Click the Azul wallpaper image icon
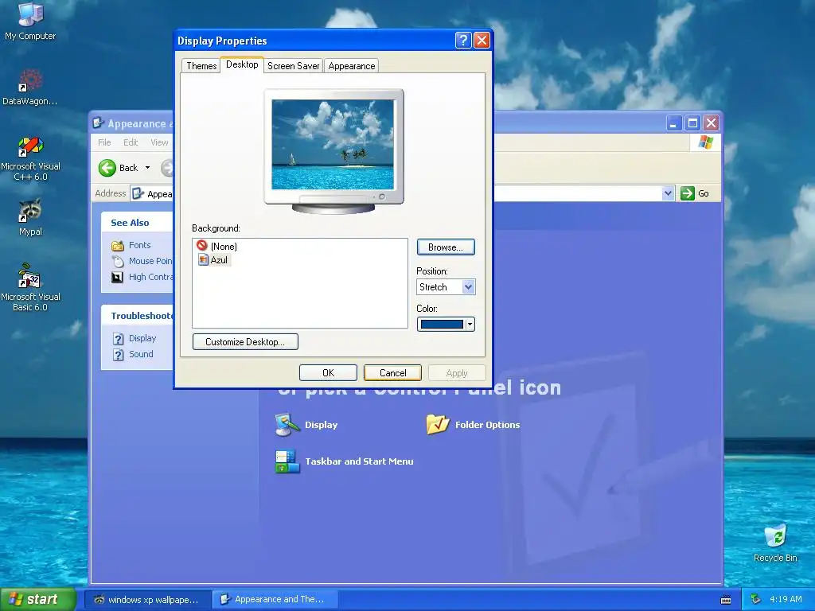 [203, 260]
